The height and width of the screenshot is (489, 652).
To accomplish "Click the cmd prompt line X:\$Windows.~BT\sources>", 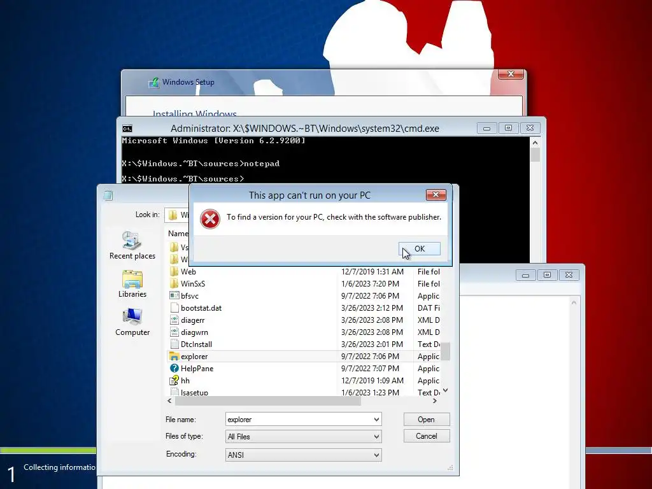I will click(183, 179).
